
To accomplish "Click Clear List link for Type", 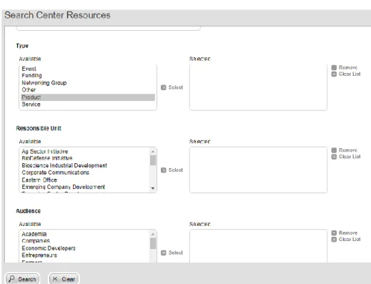I will click(x=350, y=74).
